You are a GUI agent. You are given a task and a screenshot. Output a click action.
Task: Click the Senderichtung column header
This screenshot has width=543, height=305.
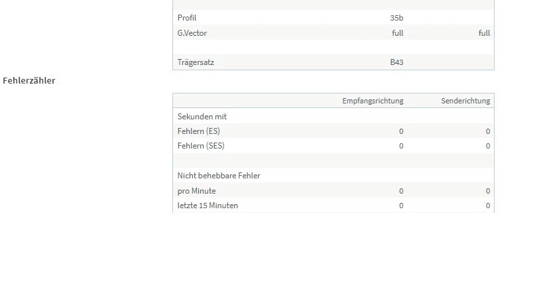465,101
